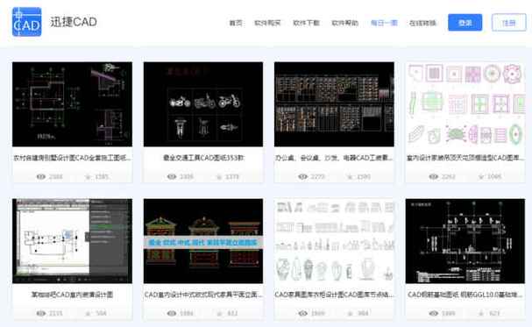This screenshot has width=532, height=327.
Task: Open the rural villa floor plan thumbnail
Action: click(x=72, y=104)
